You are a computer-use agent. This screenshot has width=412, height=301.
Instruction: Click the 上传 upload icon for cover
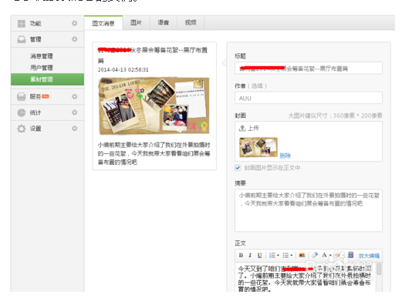click(x=241, y=129)
